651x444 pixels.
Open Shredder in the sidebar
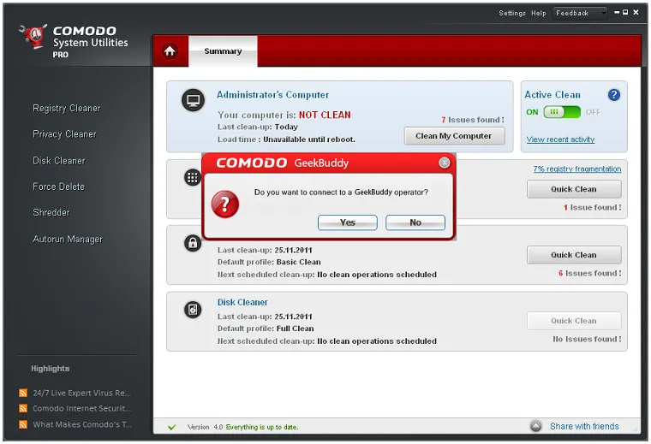click(x=51, y=213)
